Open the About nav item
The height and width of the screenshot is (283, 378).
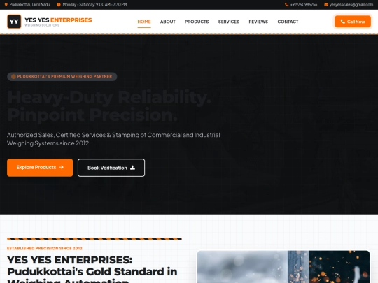(168, 22)
